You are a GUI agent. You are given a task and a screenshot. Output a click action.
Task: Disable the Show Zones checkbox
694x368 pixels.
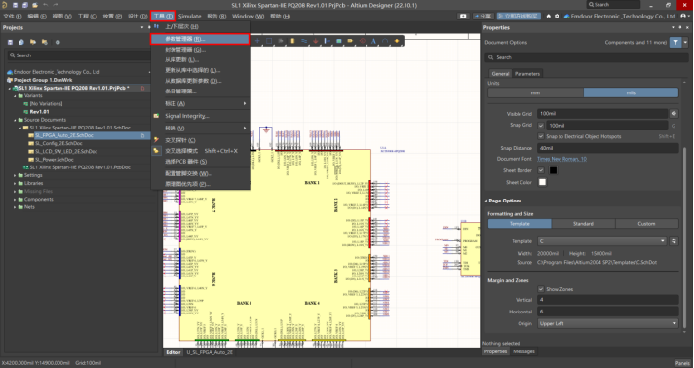click(540, 289)
